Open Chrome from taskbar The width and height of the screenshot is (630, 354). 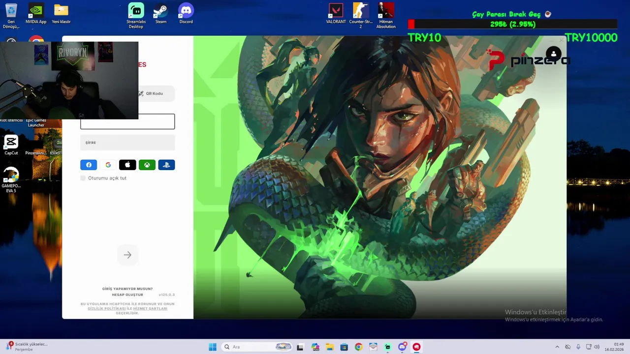358,347
